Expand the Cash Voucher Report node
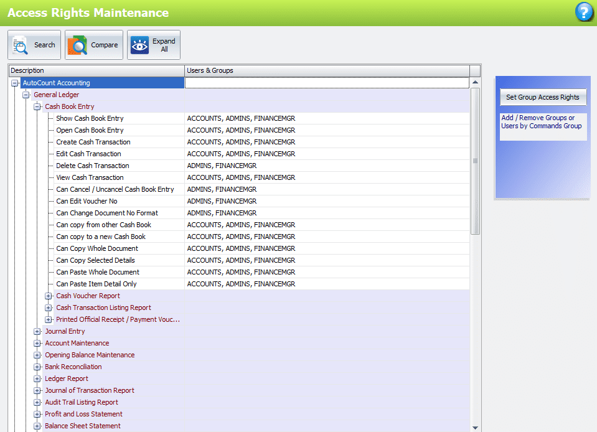597x432 pixels. click(49, 296)
